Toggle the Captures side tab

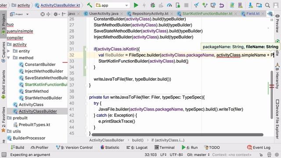4,52
